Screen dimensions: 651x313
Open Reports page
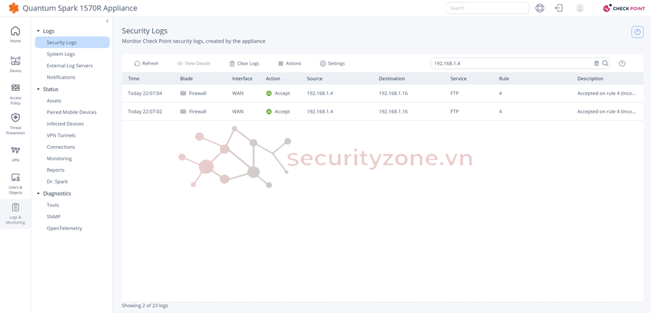55,170
